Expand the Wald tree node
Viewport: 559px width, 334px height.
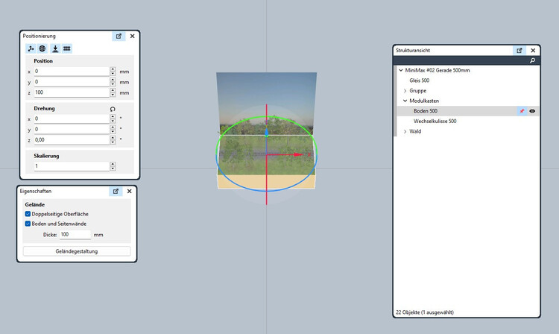[405, 131]
